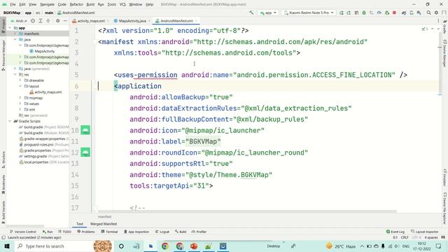Click the Collapse All icon in Project panel

(x=48, y=21)
